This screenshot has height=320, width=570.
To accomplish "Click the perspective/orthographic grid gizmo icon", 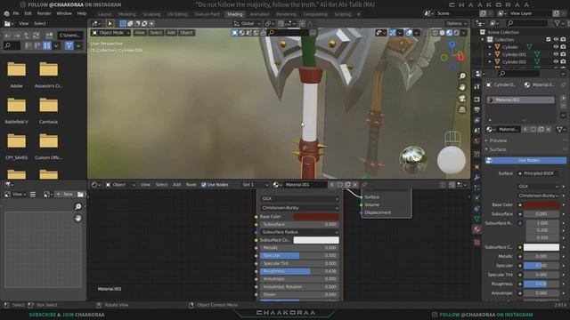I will pos(462,109).
